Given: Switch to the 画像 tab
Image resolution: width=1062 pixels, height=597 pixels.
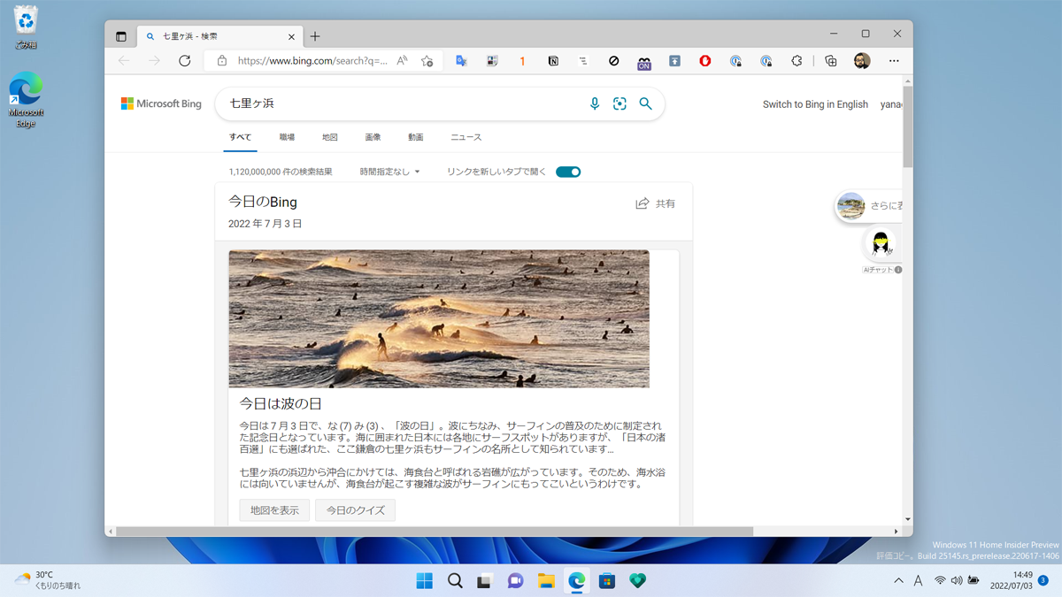Looking at the screenshot, I should 373,138.
